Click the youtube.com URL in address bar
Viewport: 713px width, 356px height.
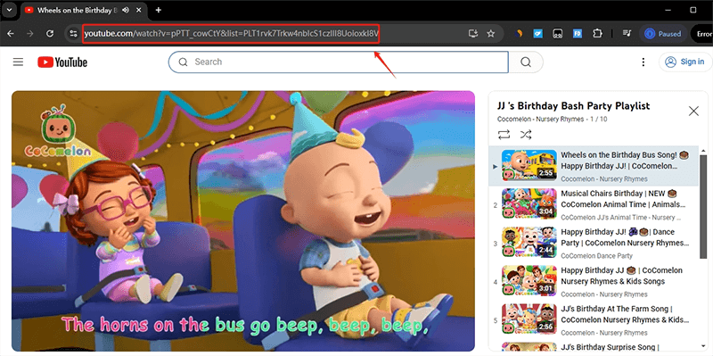[x=231, y=34]
